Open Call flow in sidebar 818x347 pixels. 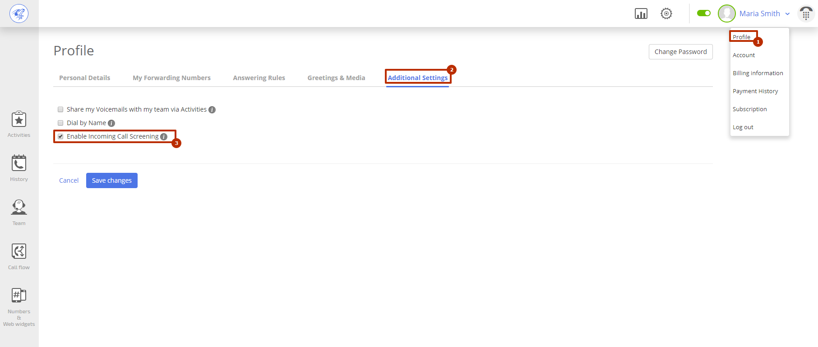(19, 257)
